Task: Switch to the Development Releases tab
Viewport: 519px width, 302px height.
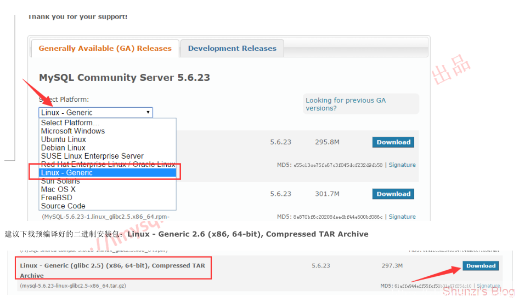Action: click(x=232, y=48)
